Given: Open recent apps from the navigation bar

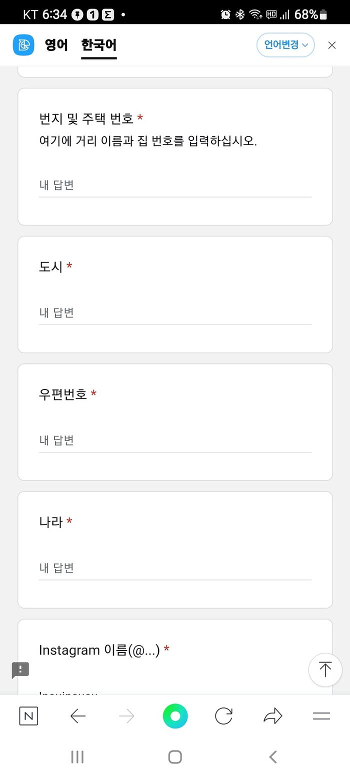Looking at the screenshot, I should (x=77, y=757).
